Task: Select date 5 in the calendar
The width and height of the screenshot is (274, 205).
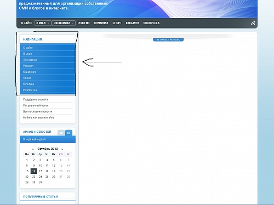Action: 54,160
